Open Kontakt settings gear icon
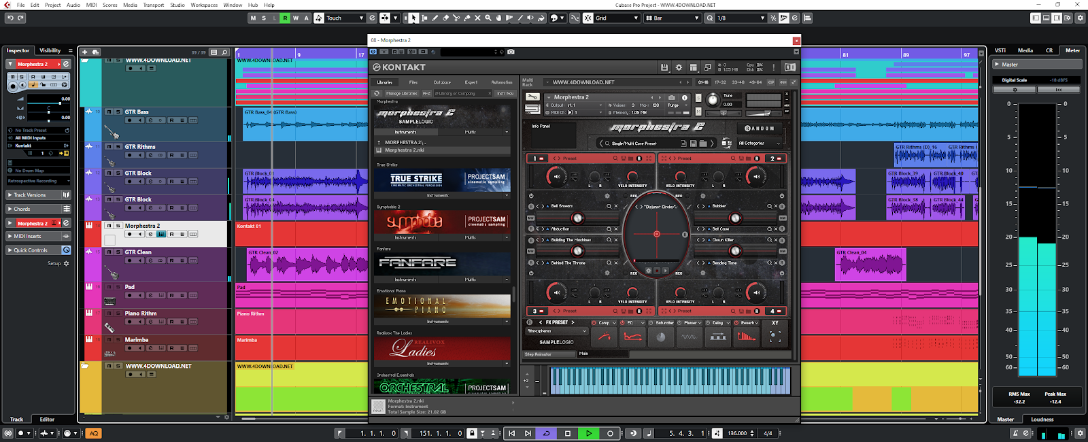 679,67
